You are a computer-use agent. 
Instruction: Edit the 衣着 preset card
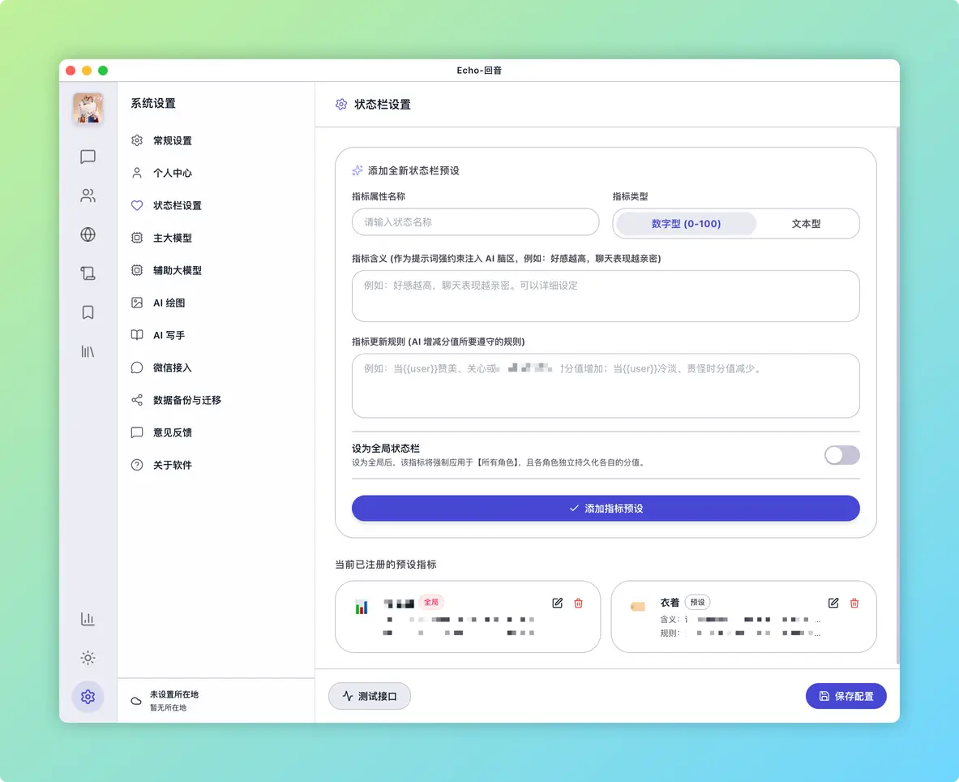tap(833, 604)
